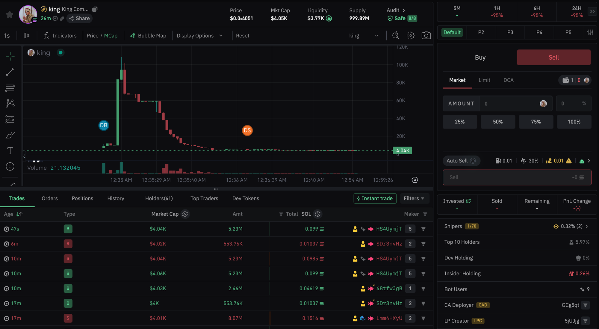The image size is (599, 329).
Task: Open the emoji stamp tool
Action: click(10, 166)
